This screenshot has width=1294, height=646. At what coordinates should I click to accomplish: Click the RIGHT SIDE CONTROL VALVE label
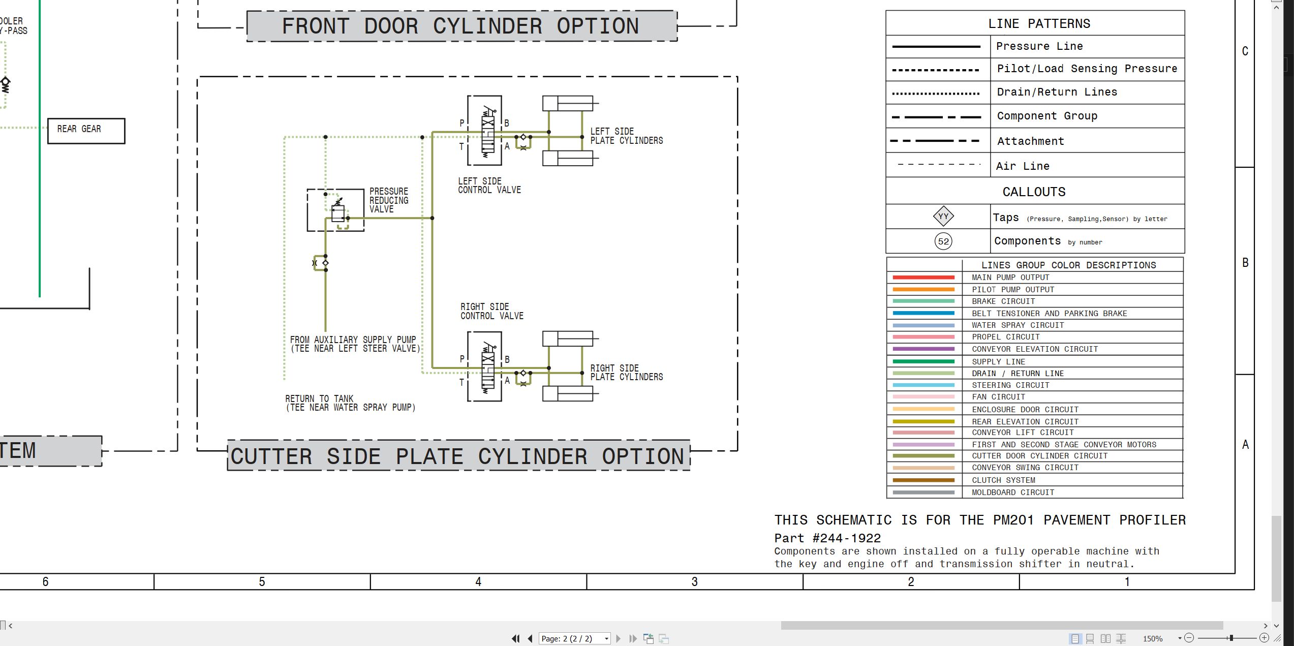[x=491, y=311]
